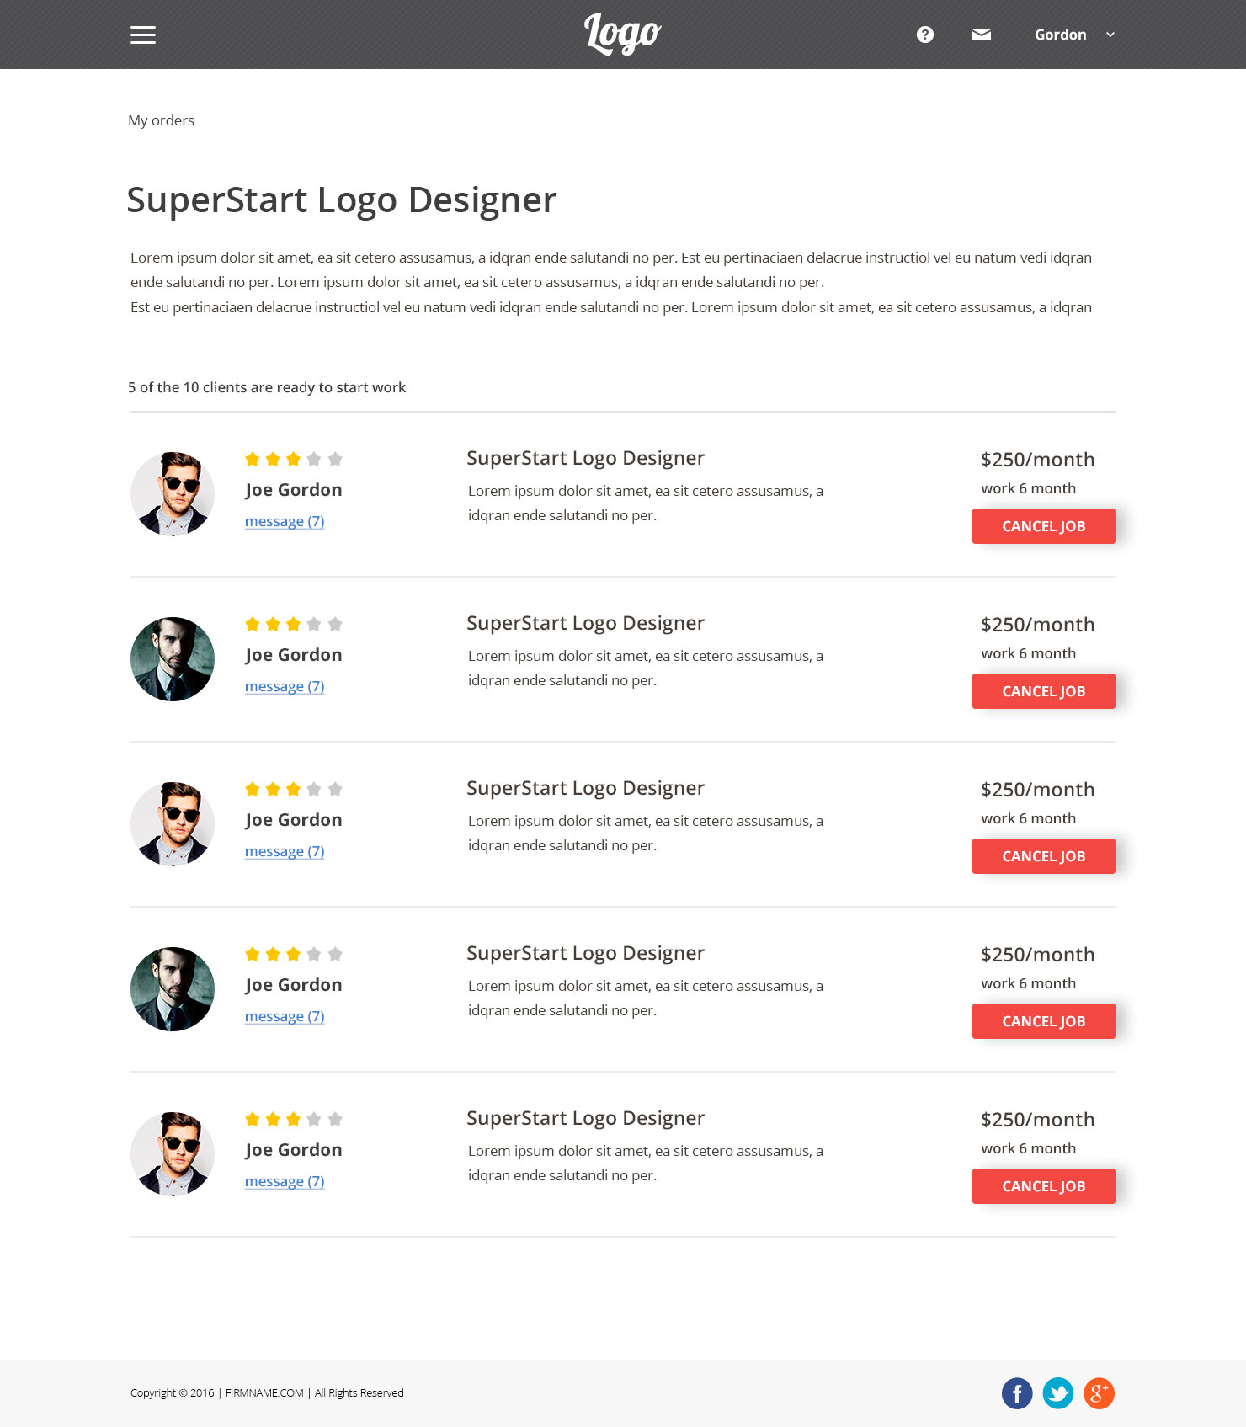Image resolution: width=1246 pixels, height=1427 pixels.
Task: Cancel the job in the first listing
Action: coord(1043,525)
